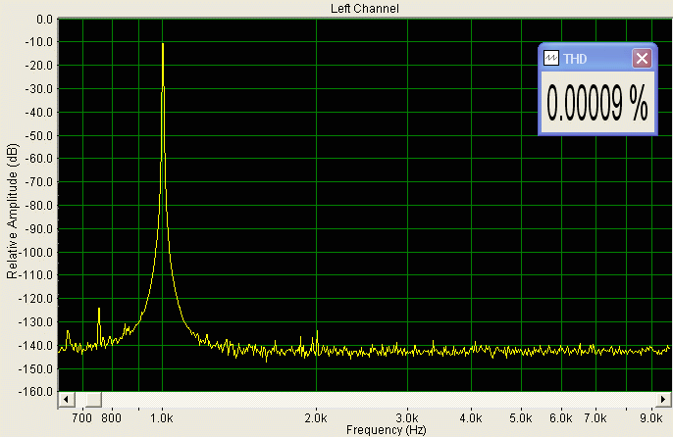Click the THD window waveform icon
673x437 pixels.
(551, 59)
